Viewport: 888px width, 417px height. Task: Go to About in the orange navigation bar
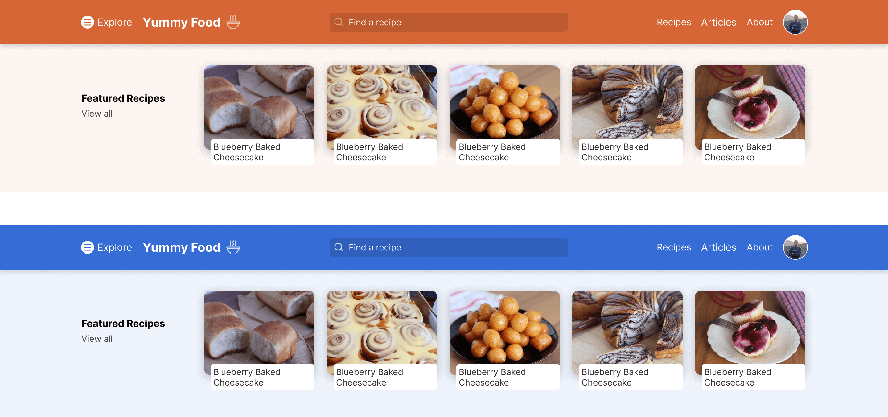(x=759, y=22)
